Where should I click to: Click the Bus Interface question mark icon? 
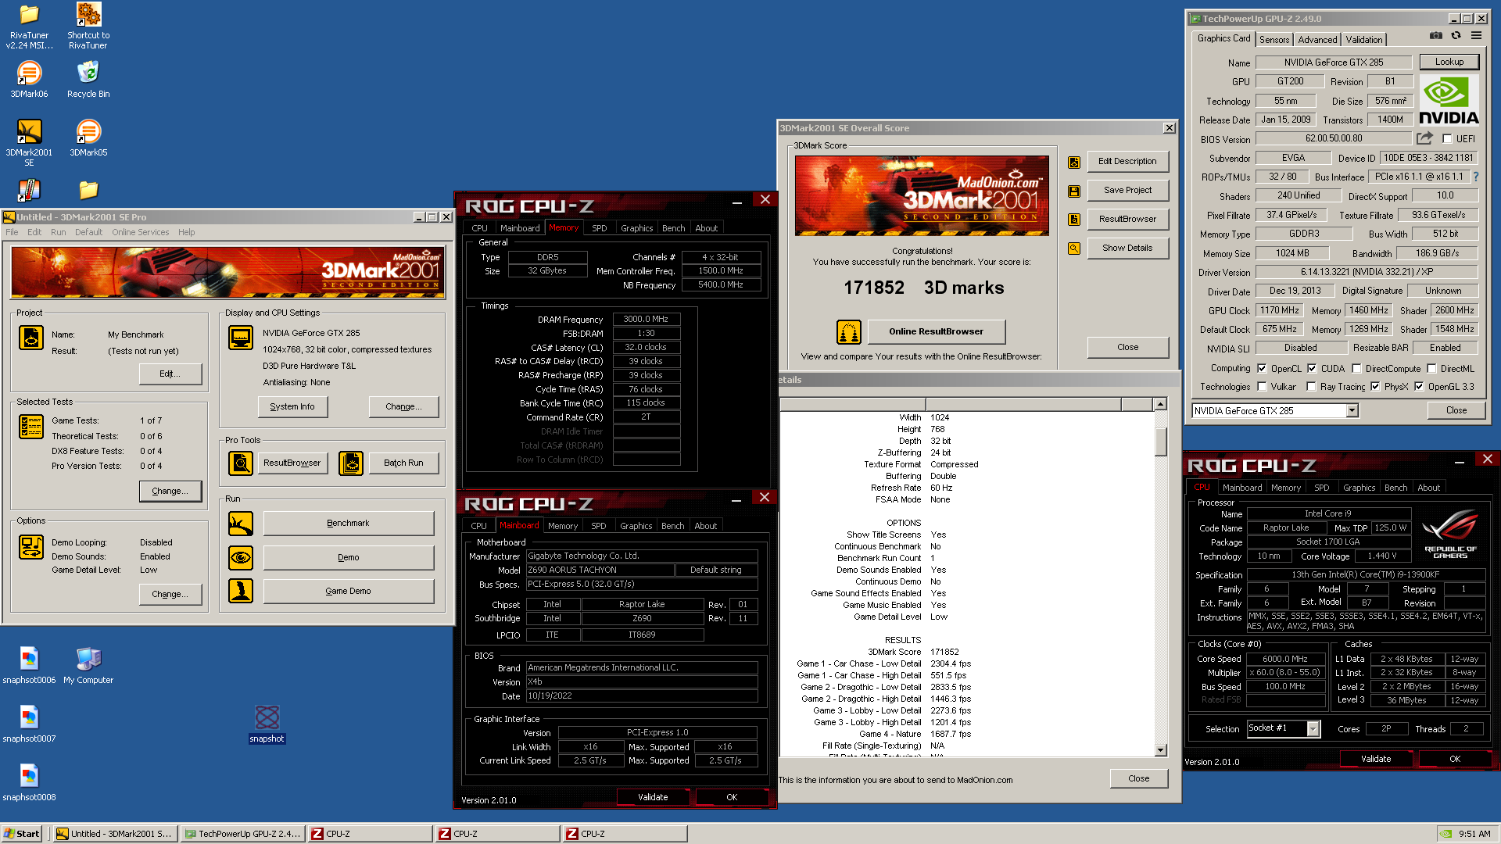coord(1476,177)
